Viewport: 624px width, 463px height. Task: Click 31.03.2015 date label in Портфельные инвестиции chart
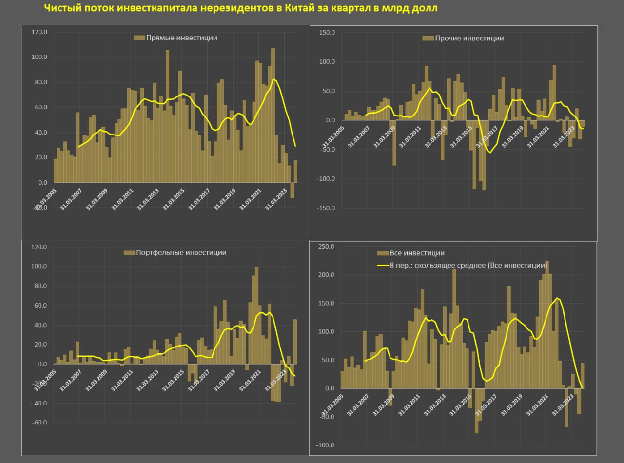click(x=174, y=381)
